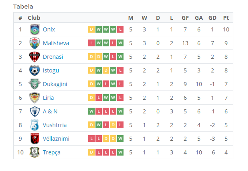Click Trepça's first yellow D badge
Screen dimensions: 248x171
pos(91,152)
